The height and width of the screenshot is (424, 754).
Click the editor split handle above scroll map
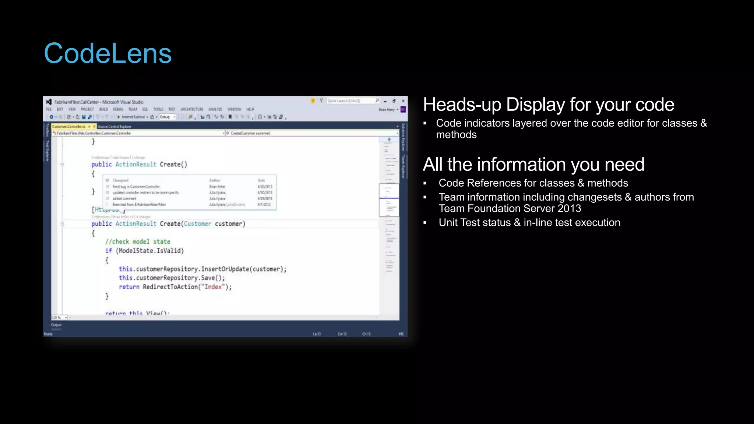pos(389,139)
